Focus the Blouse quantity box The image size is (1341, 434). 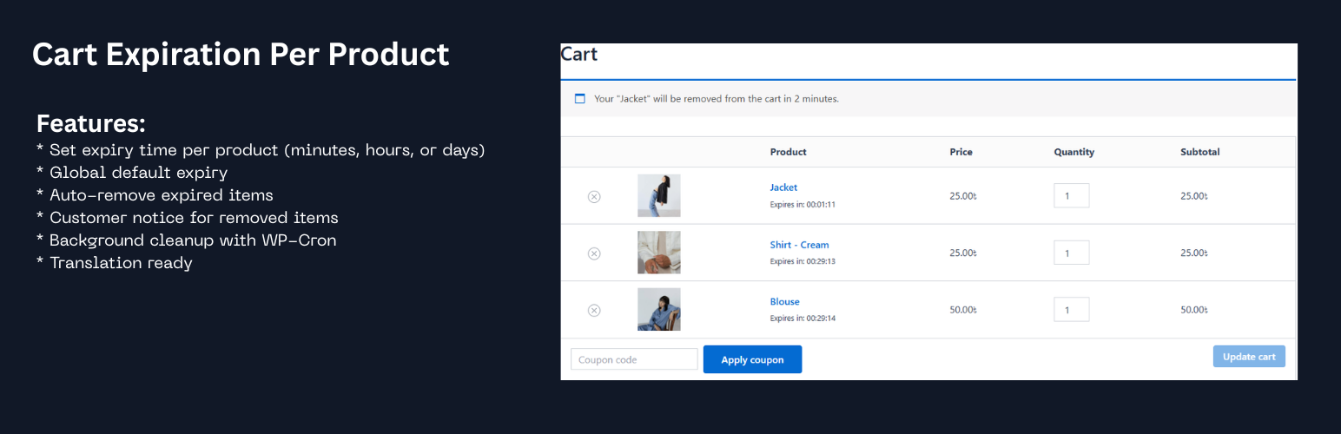click(x=1071, y=310)
